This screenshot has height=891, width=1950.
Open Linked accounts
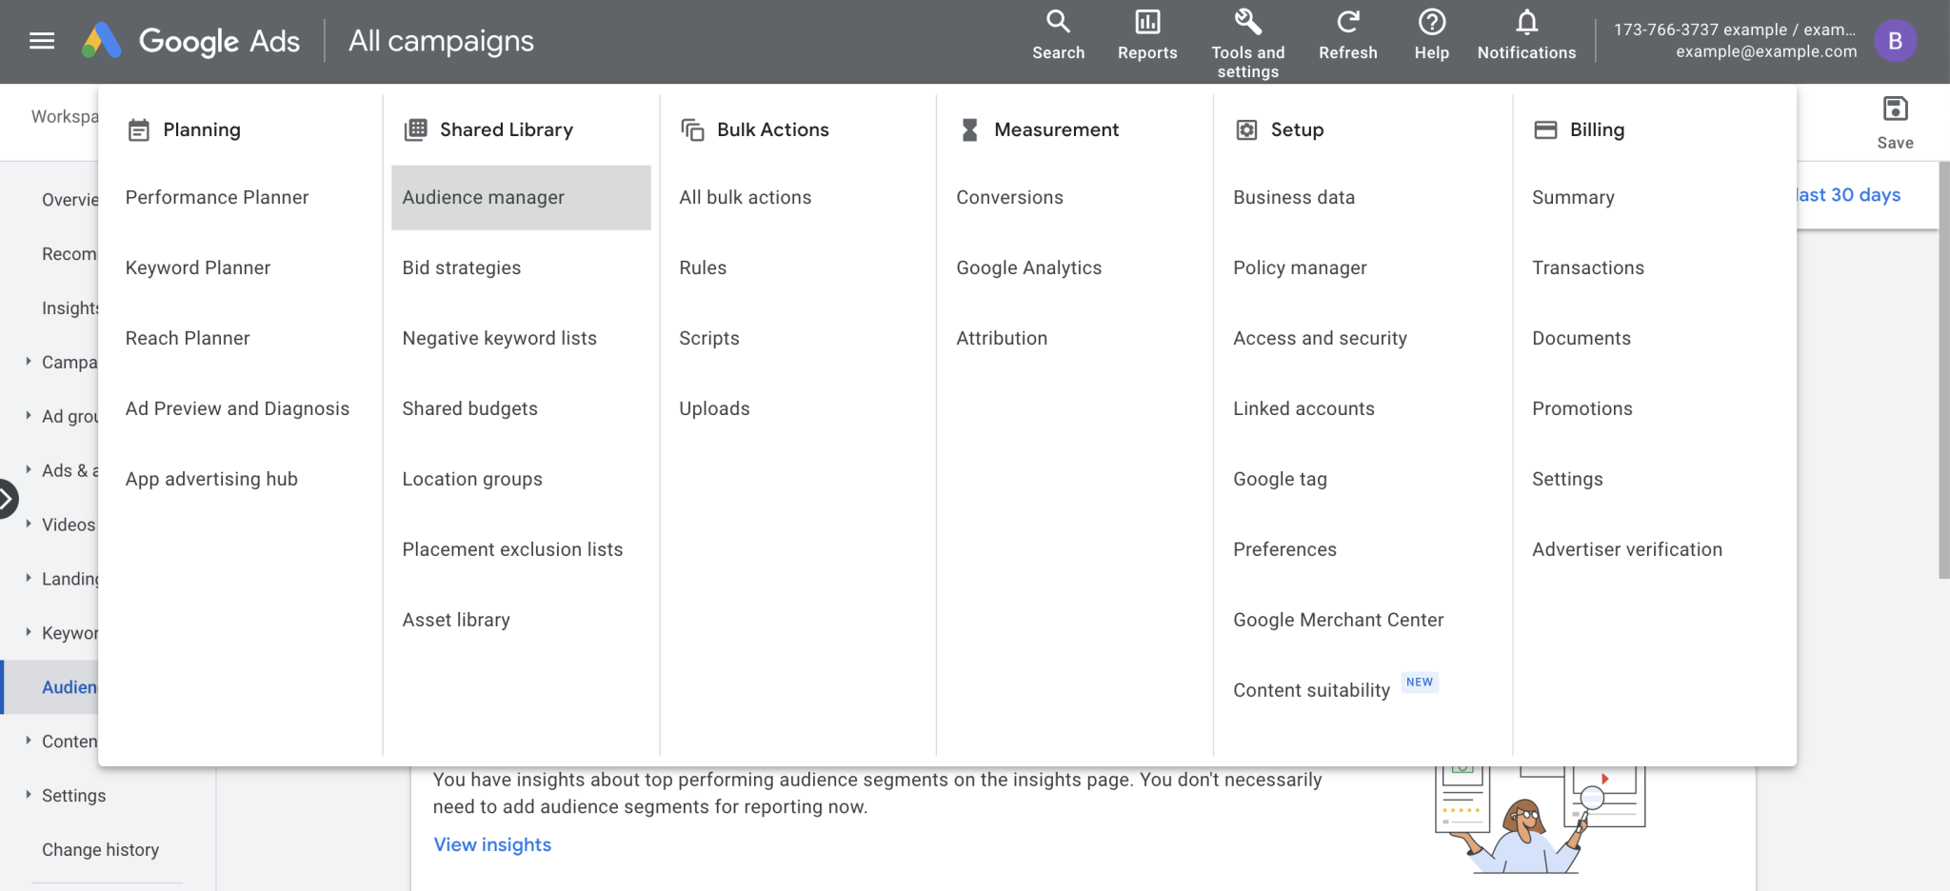(x=1303, y=408)
